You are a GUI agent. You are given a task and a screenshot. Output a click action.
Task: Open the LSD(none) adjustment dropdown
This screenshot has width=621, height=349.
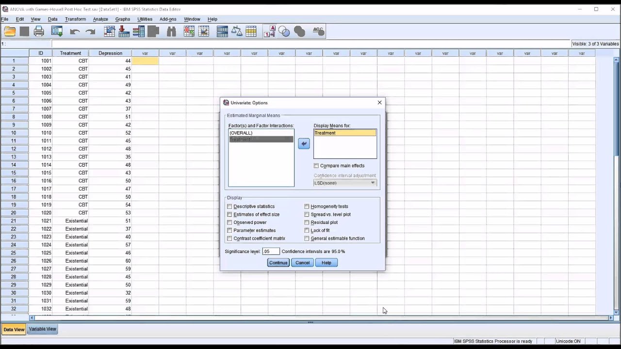coord(345,183)
